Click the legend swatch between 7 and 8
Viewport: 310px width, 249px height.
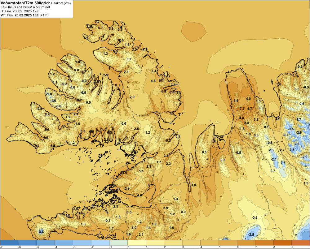(x=264, y=243)
